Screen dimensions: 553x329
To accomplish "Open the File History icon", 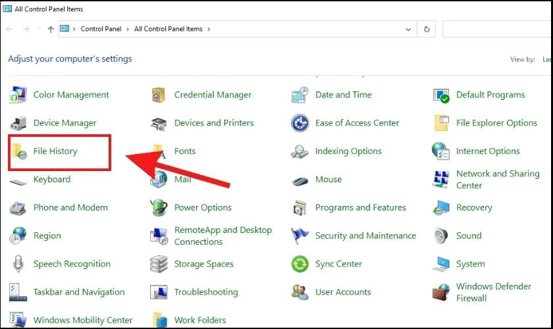I will tap(18, 151).
